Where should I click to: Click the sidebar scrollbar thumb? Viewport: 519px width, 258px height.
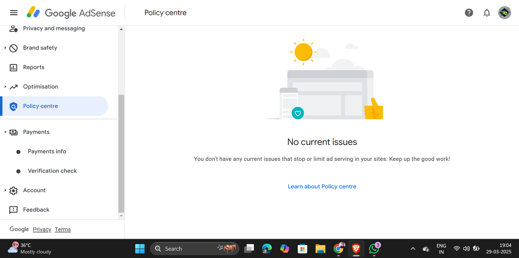[x=121, y=153]
